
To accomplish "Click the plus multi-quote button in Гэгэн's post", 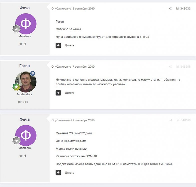I will coord(58,93).
